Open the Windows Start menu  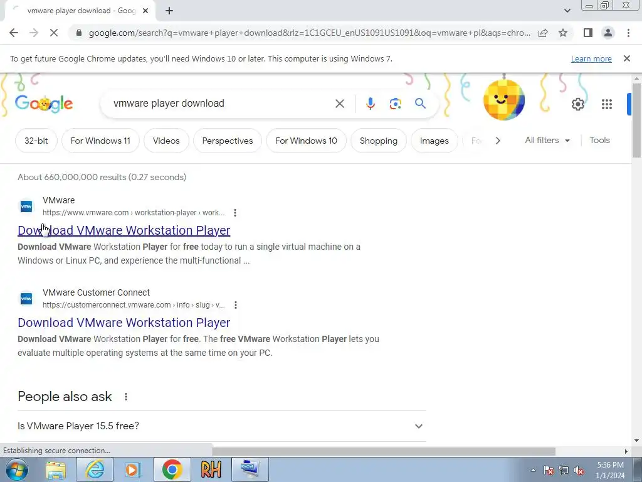(16, 469)
